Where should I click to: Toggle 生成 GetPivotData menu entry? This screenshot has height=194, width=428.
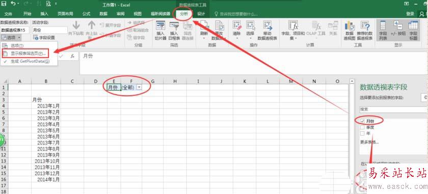30,62
